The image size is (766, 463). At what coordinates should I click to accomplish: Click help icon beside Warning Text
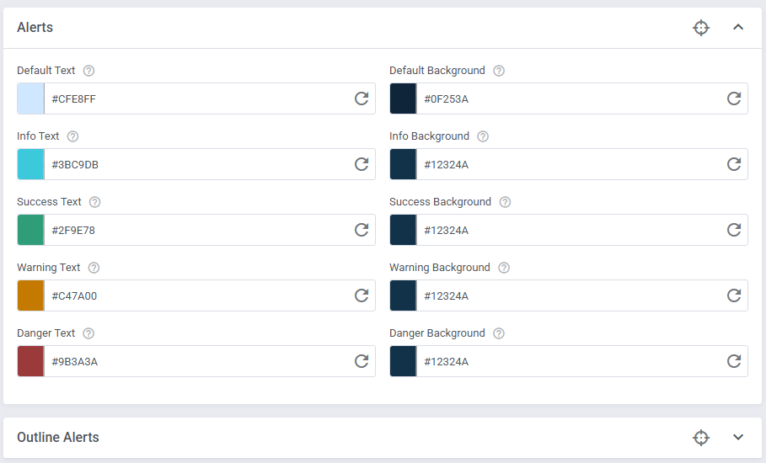(94, 268)
